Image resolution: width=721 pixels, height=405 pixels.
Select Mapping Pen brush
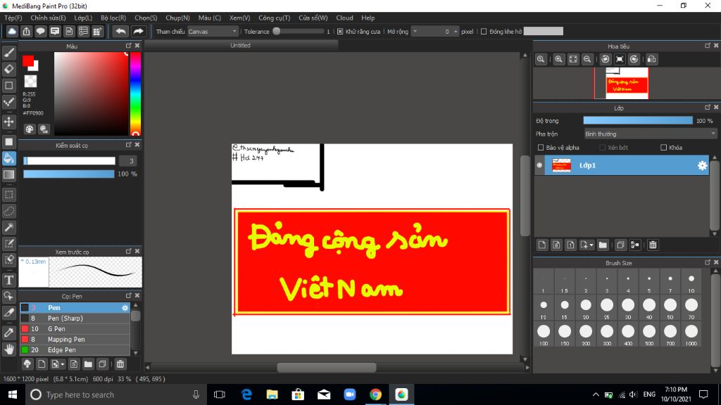point(75,340)
